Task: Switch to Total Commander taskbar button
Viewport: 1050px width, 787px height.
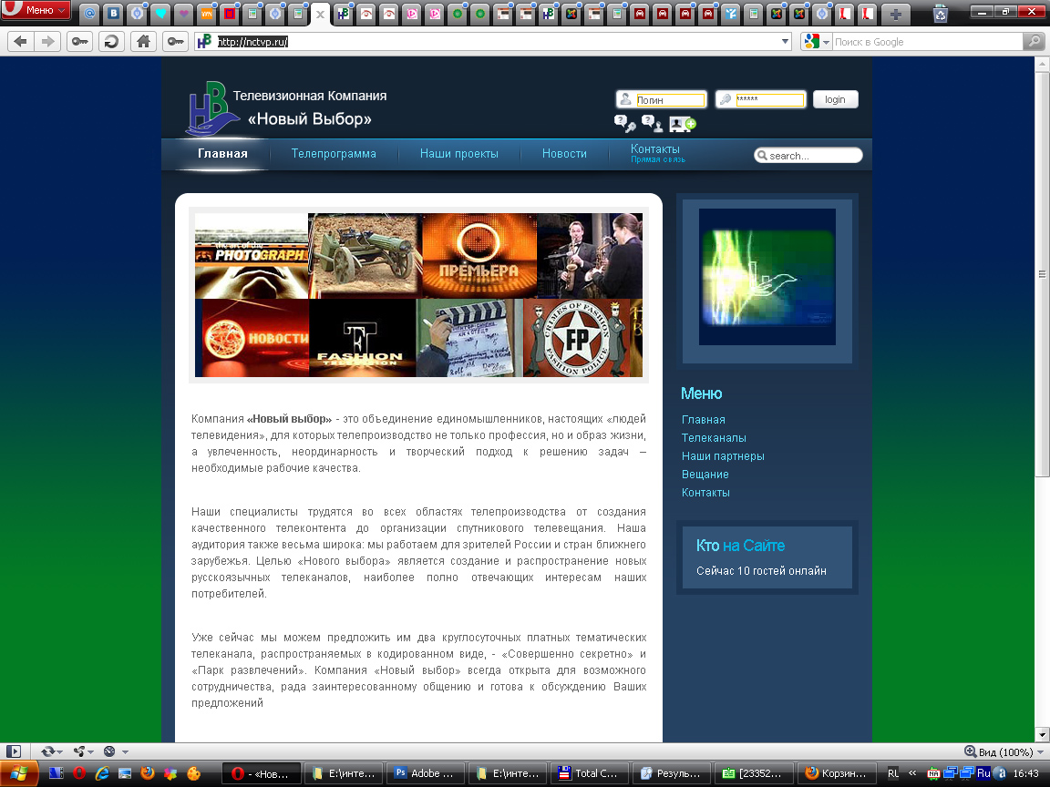Action: [590, 773]
